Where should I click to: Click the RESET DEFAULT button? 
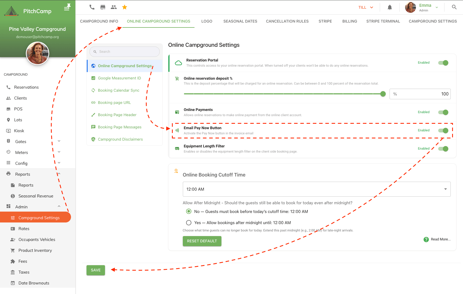click(x=202, y=241)
